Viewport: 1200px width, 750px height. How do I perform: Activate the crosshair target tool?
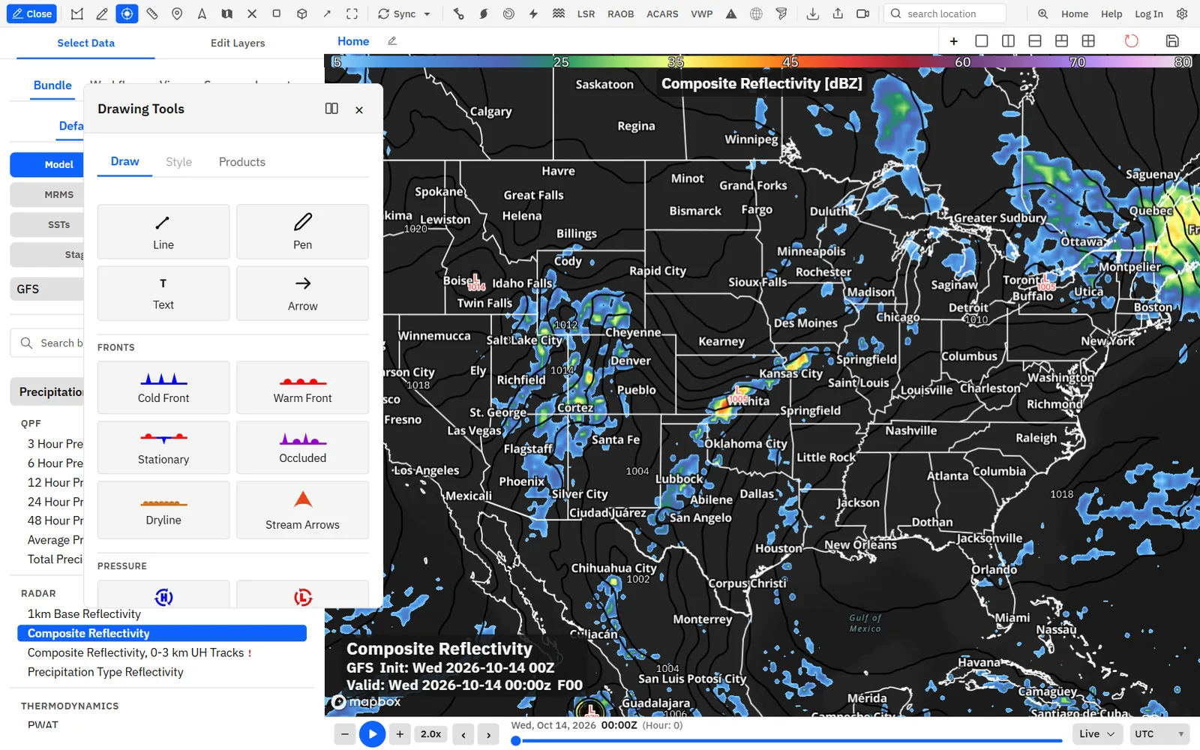coord(127,13)
